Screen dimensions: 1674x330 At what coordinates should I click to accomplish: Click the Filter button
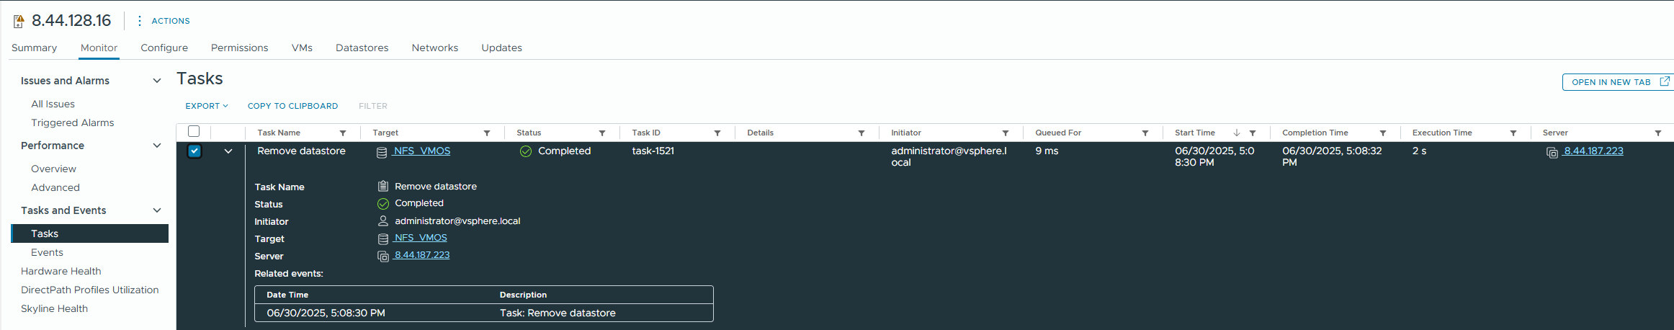[x=373, y=106]
